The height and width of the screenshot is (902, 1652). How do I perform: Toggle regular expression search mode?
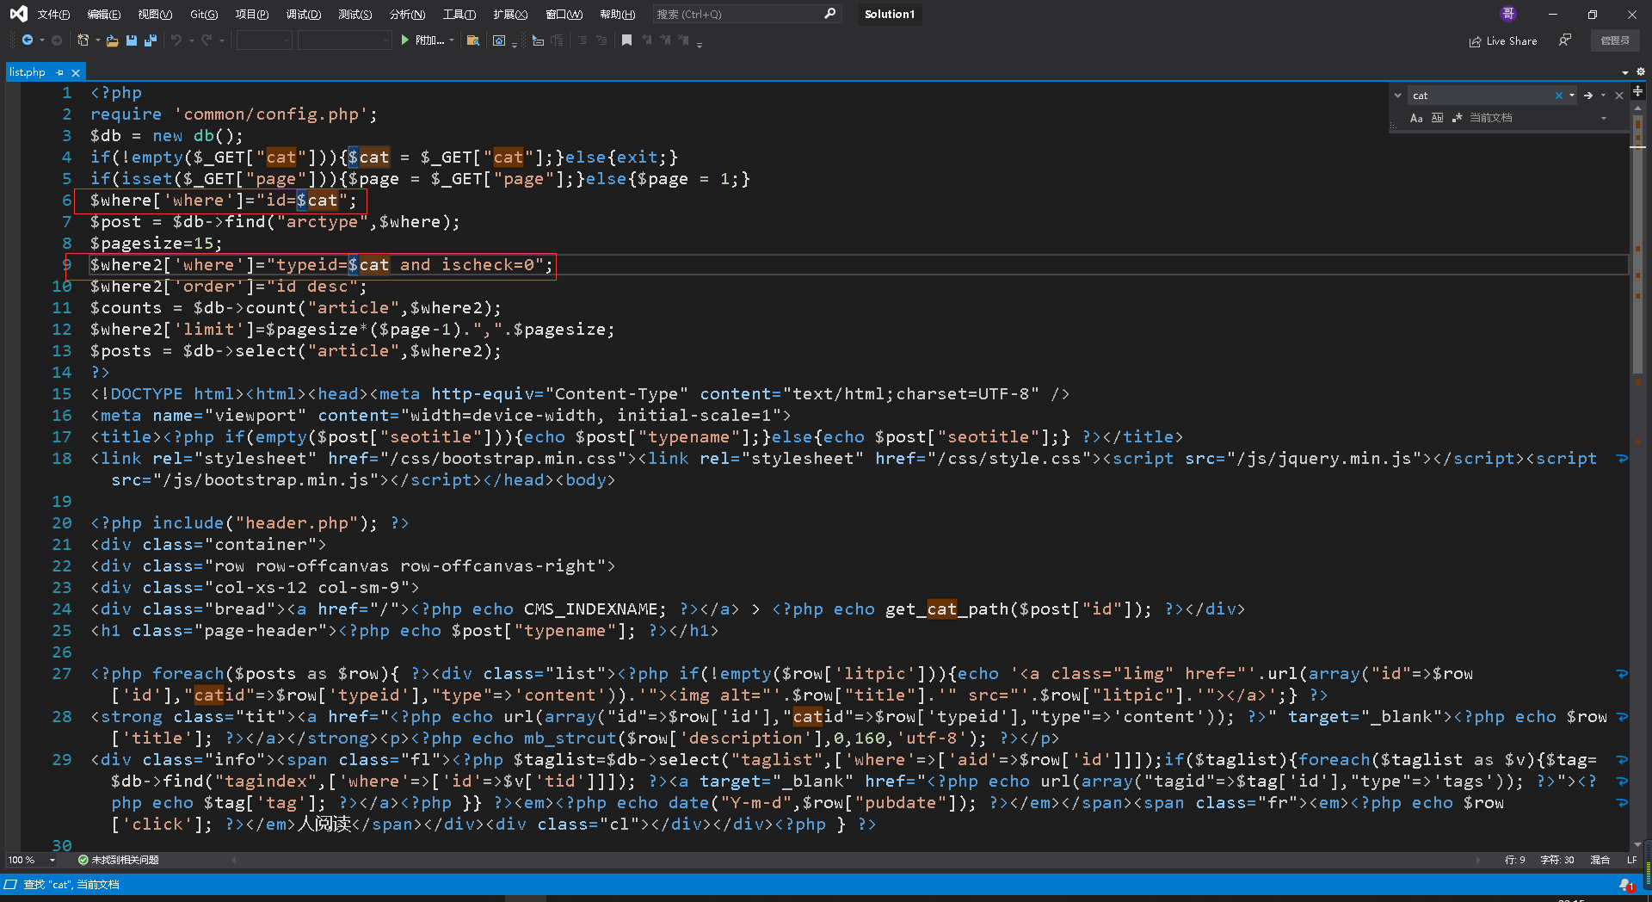[x=1458, y=118]
